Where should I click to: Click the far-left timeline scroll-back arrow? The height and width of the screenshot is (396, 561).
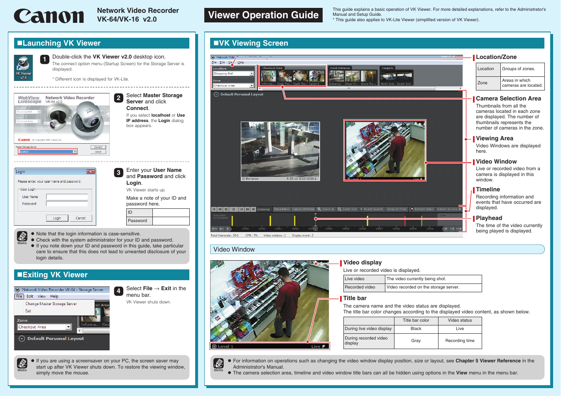coord(215,229)
